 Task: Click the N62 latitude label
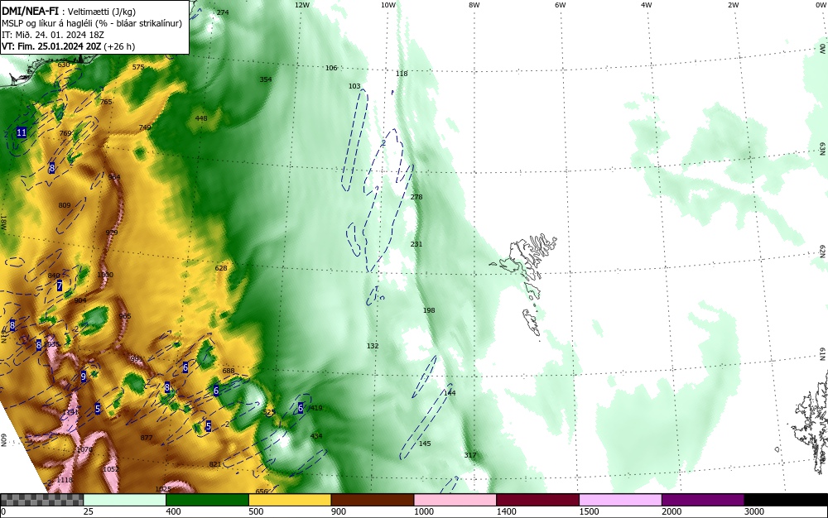pyautogui.click(x=823, y=251)
